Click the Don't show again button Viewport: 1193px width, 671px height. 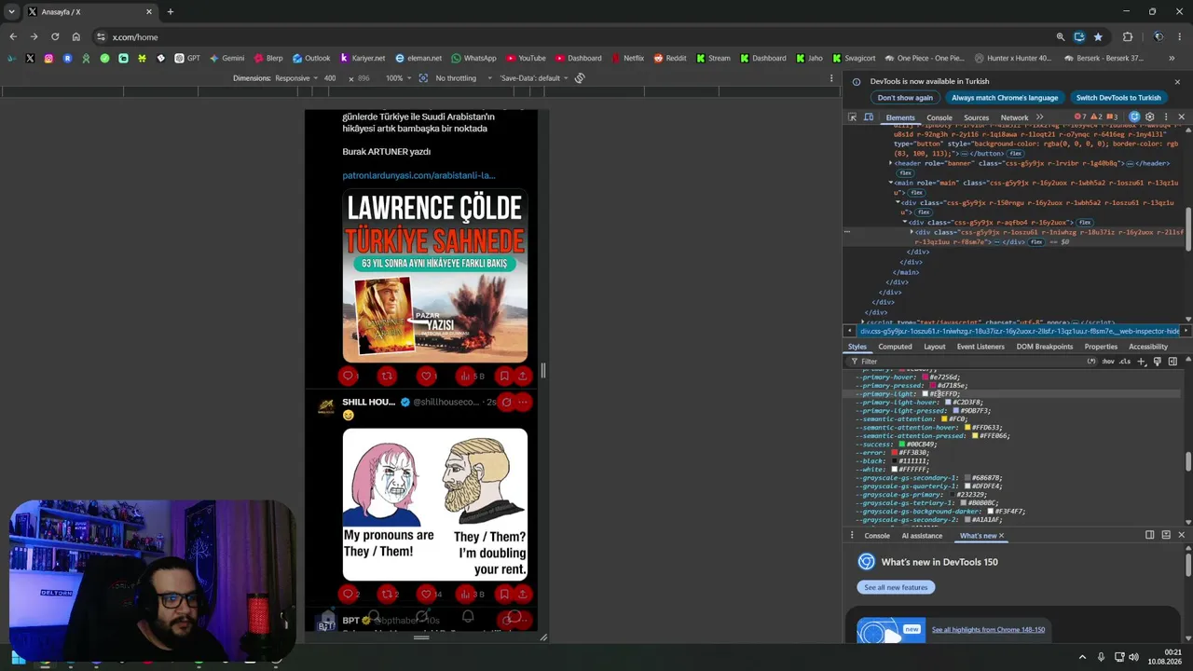pos(905,98)
